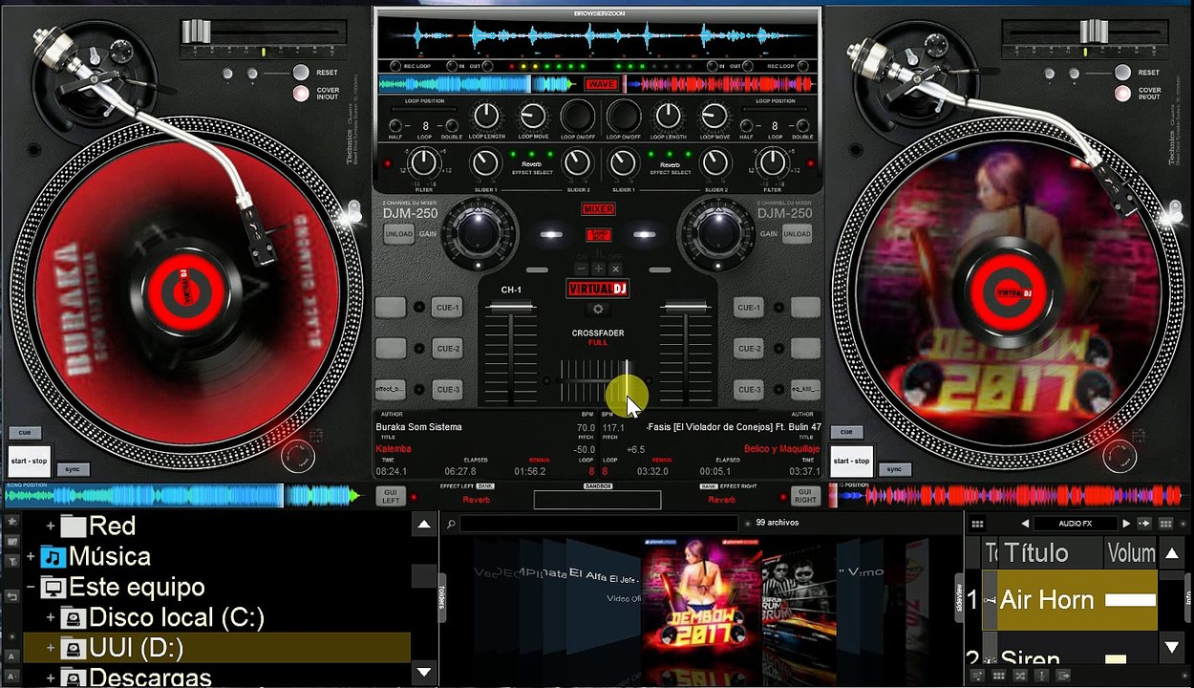Click the search magnifier icon in browser
The image size is (1194, 688).
(451, 524)
